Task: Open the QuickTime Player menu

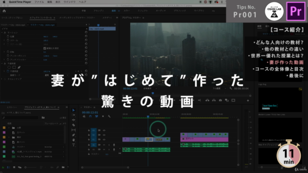Action: [20, 2]
